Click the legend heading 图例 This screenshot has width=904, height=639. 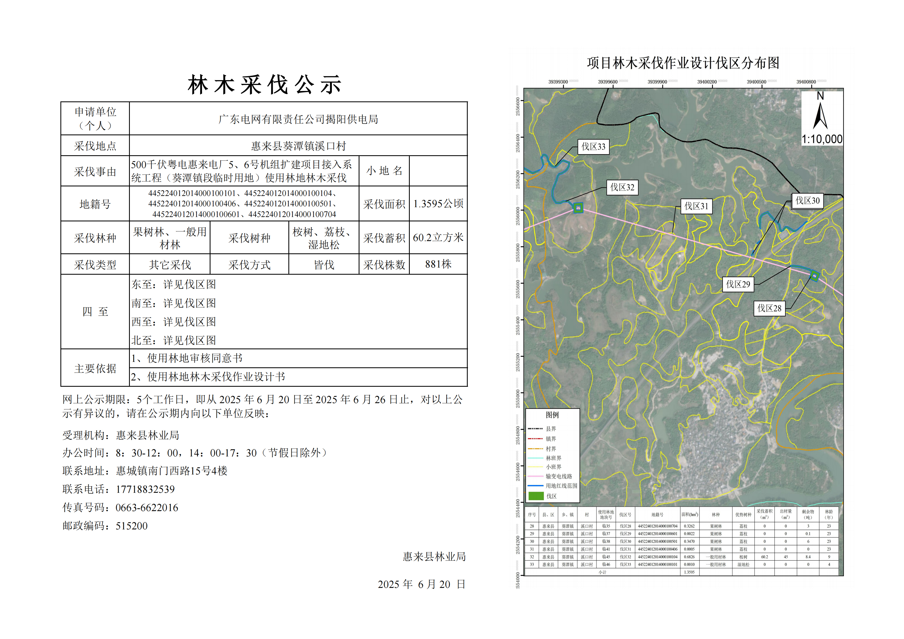(x=552, y=415)
